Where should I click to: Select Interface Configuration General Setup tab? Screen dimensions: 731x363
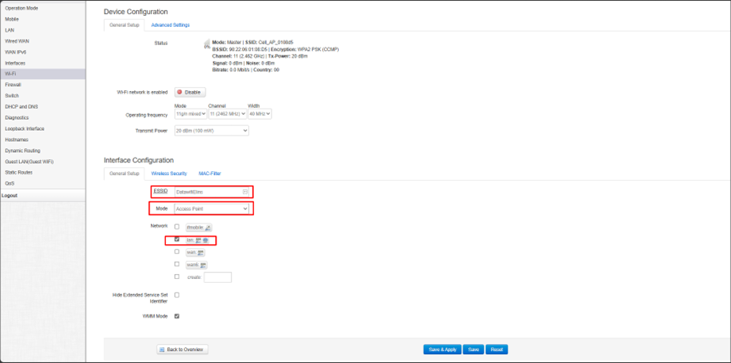tap(124, 174)
